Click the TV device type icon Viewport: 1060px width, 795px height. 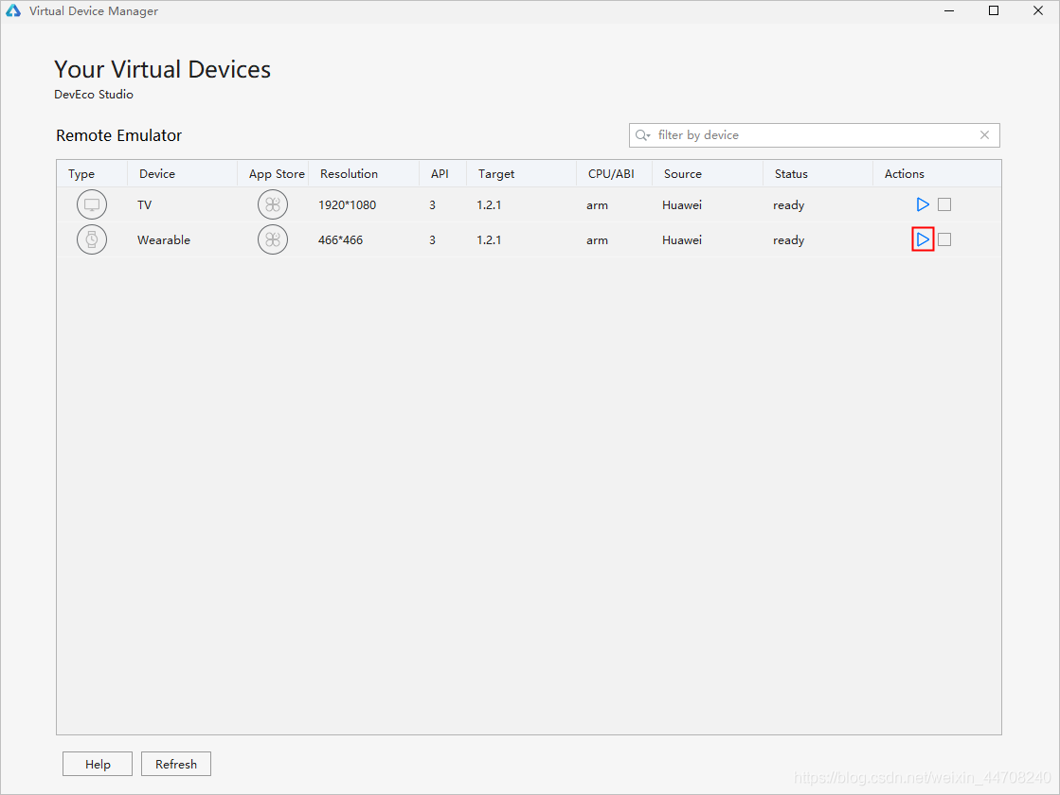tap(92, 204)
